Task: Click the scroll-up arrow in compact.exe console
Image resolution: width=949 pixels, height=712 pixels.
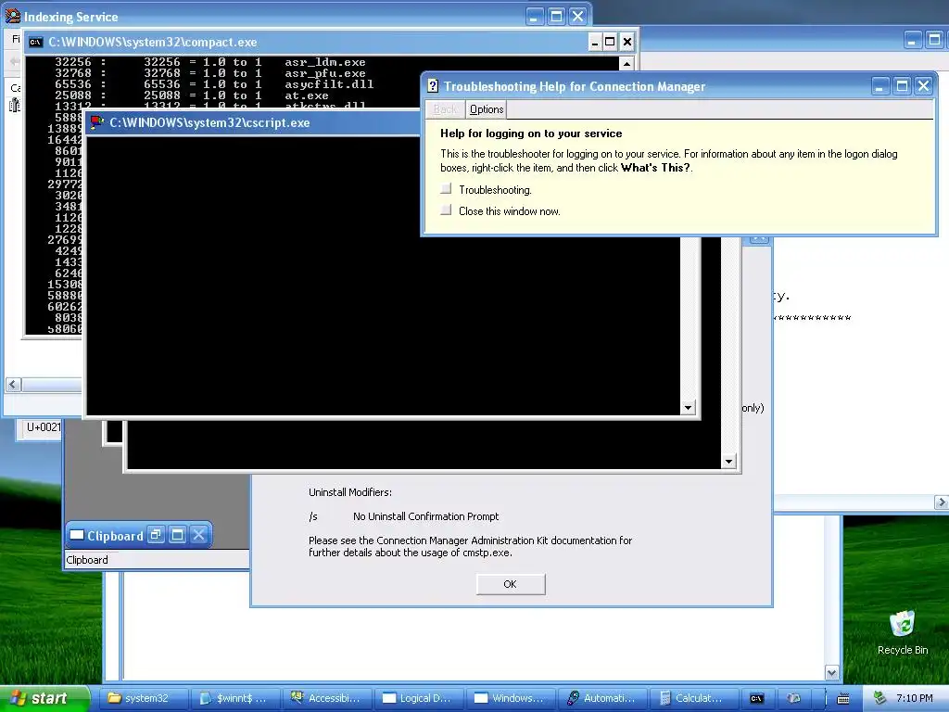Action: [x=627, y=63]
